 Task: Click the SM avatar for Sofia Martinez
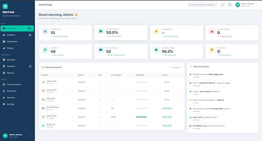pyautogui.click(x=43, y=108)
